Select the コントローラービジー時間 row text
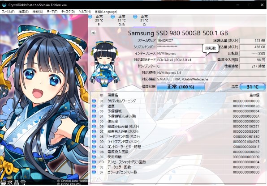 coord(124,147)
